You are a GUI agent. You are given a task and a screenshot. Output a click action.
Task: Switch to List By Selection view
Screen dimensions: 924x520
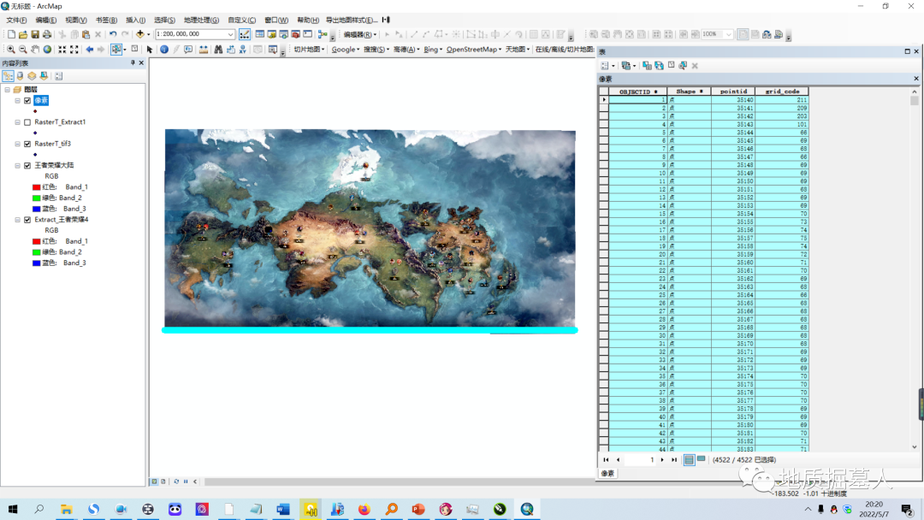coord(44,76)
